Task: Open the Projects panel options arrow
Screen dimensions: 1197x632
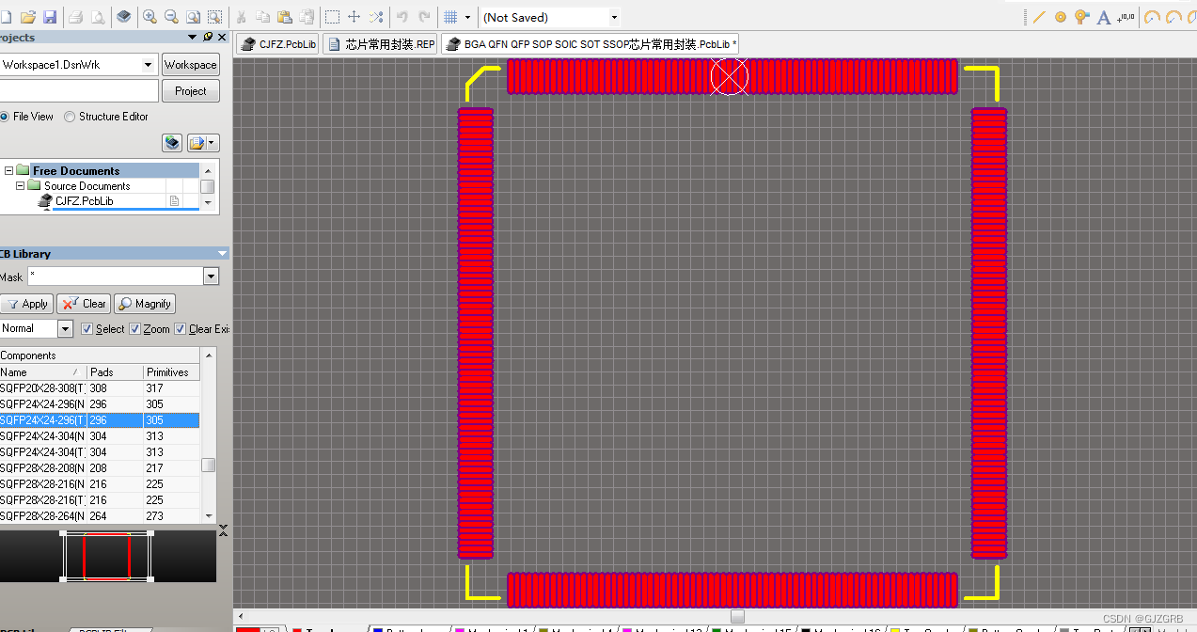Action: (193, 37)
